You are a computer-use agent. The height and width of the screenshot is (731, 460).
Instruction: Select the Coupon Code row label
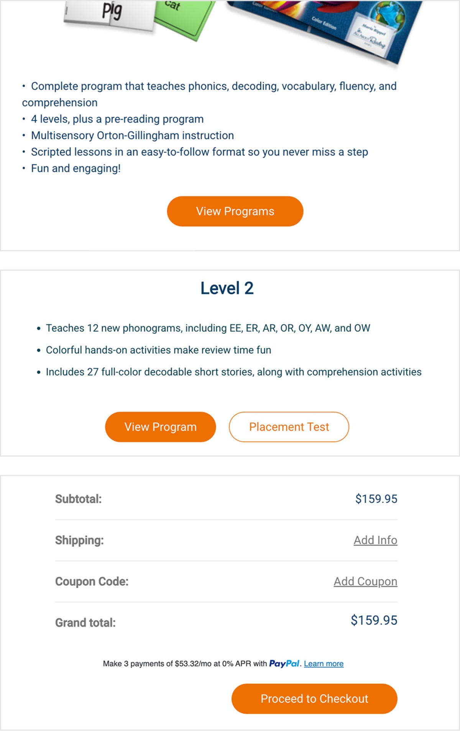coord(93,581)
